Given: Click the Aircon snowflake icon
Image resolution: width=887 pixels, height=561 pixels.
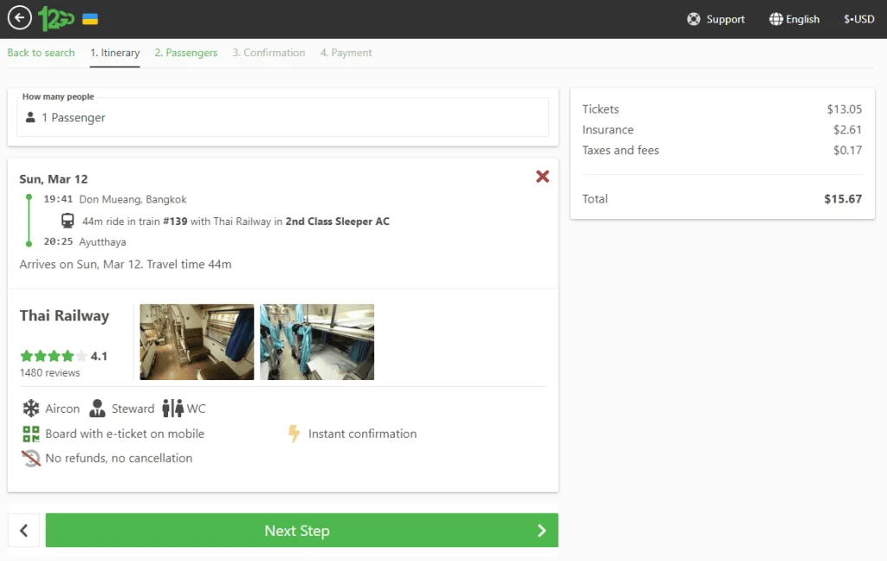Looking at the screenshot, I should tap(31, 409).
